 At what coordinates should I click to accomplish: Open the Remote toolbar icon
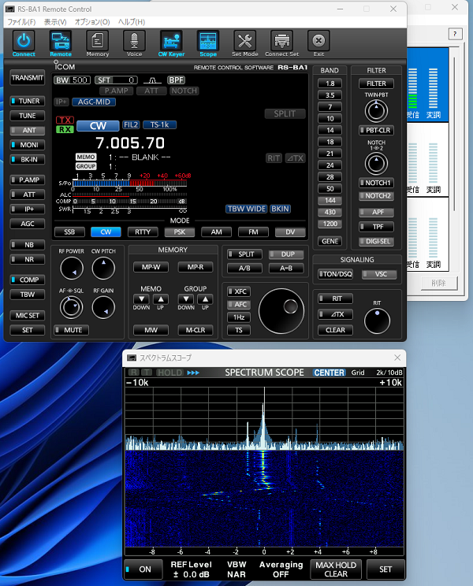point(61,41)
